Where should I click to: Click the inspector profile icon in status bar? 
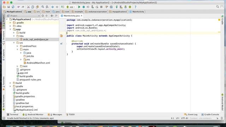click(222, 118)
